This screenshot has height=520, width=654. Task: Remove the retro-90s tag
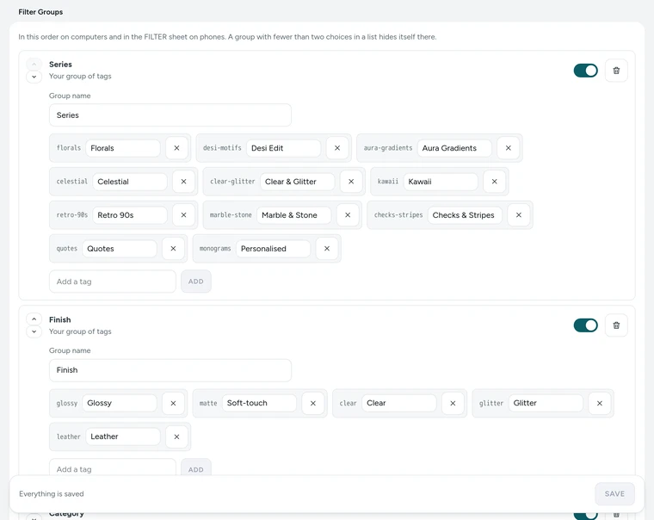point(183,215)
